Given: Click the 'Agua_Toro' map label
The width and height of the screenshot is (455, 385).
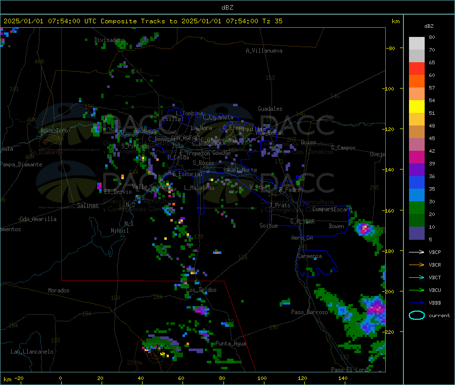Looking at the screenshot, I should (54, 131).
